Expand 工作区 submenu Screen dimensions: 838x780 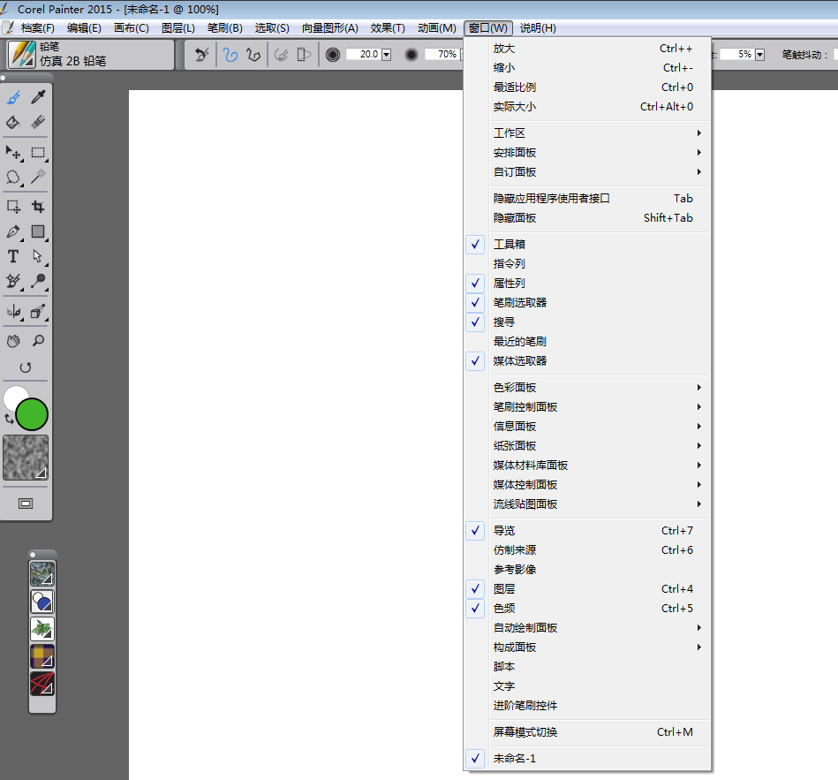[587, 133]
